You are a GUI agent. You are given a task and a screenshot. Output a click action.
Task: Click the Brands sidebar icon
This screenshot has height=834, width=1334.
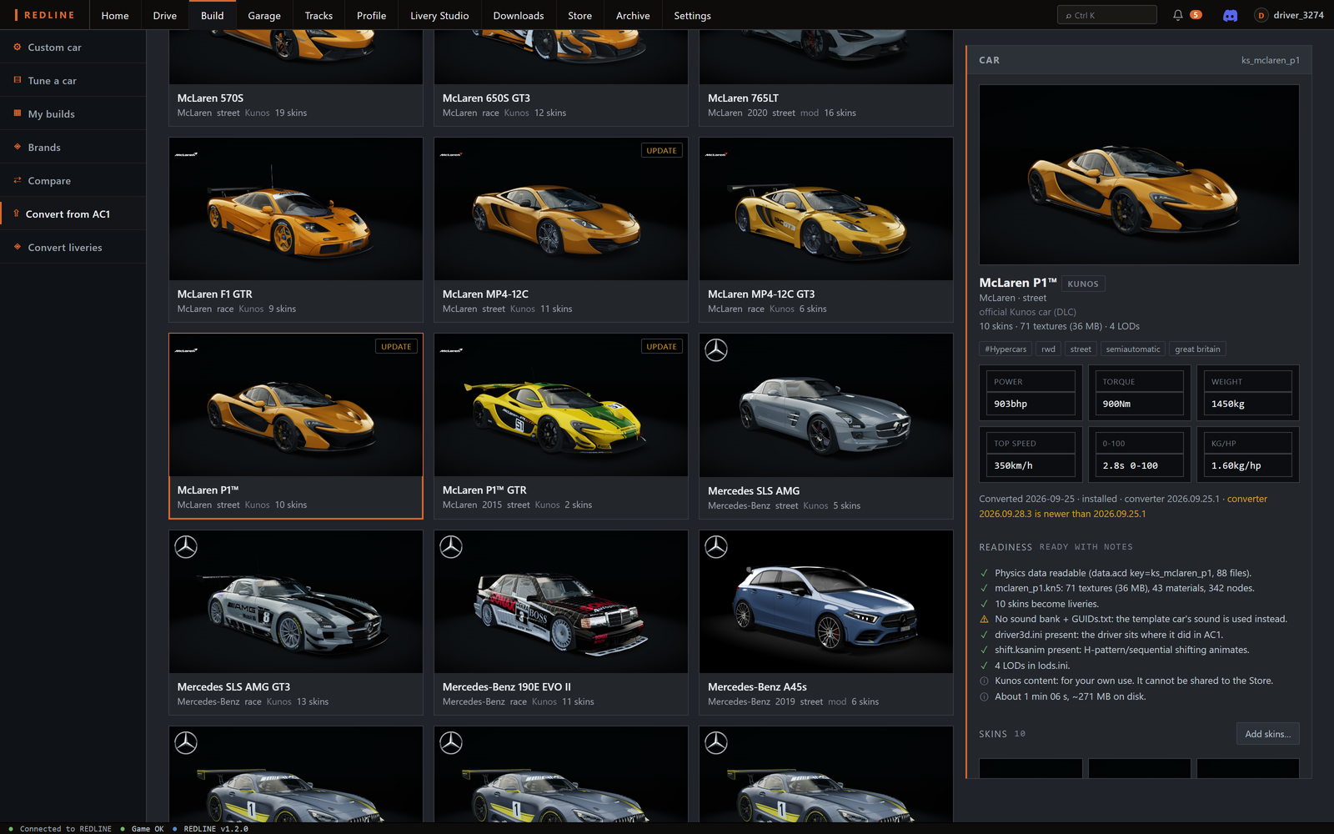(x=18, y=147)
